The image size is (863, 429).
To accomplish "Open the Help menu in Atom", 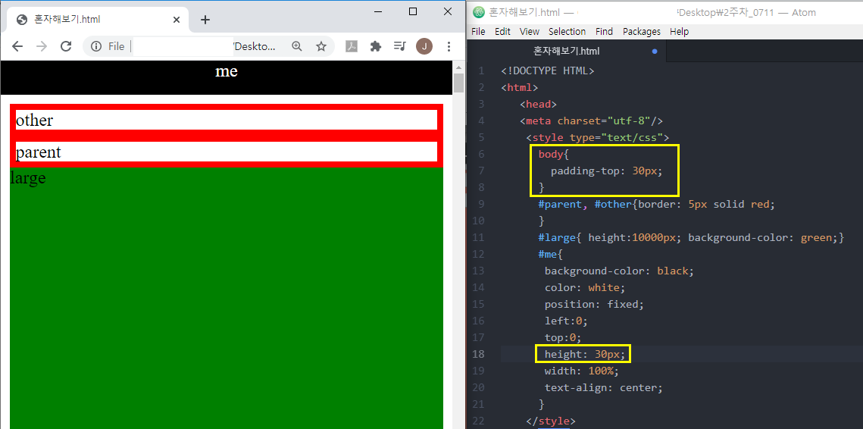I will coord(679,31).
